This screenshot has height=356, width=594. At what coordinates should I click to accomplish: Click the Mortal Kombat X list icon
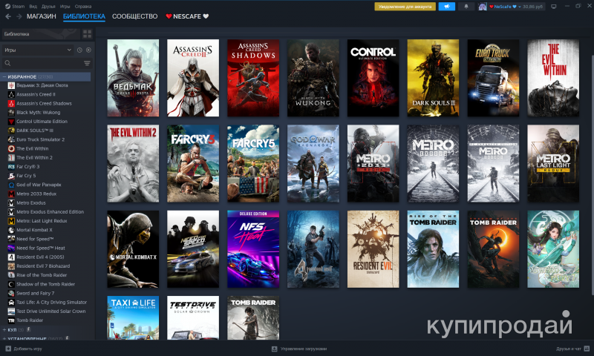(11, 230)
